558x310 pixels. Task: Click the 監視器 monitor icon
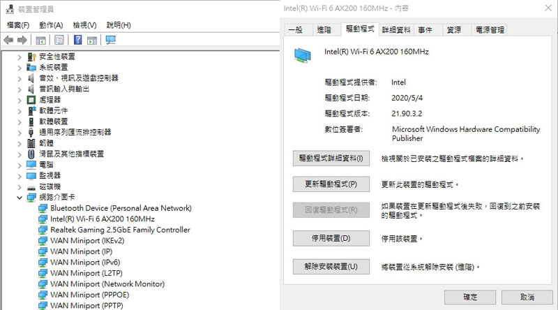click(31, 176)
